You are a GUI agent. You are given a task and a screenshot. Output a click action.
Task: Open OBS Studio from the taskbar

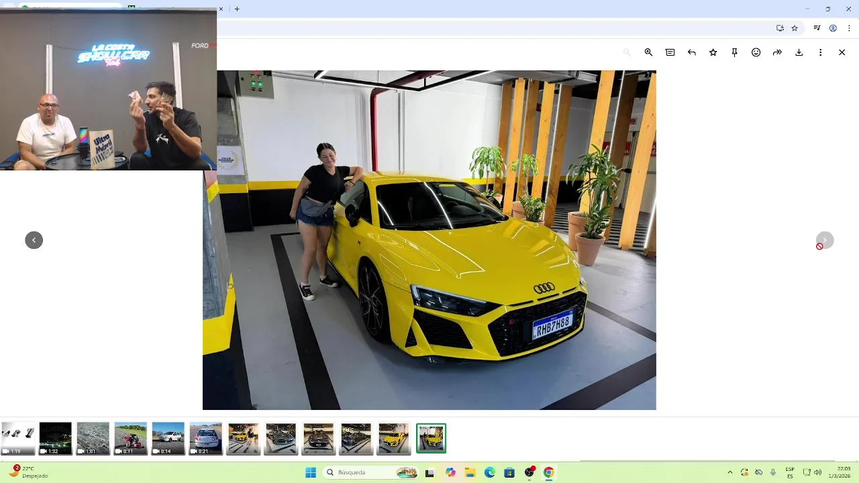(529, 472)
